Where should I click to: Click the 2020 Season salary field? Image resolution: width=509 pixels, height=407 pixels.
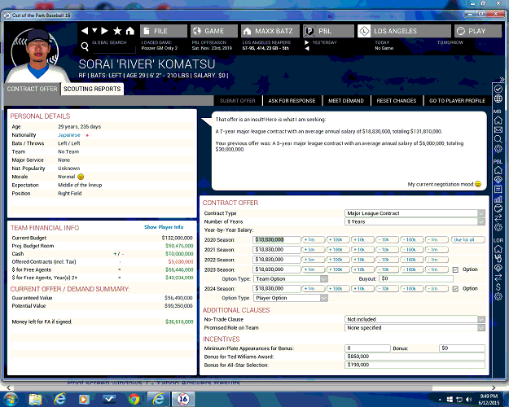tap(277, 240)
